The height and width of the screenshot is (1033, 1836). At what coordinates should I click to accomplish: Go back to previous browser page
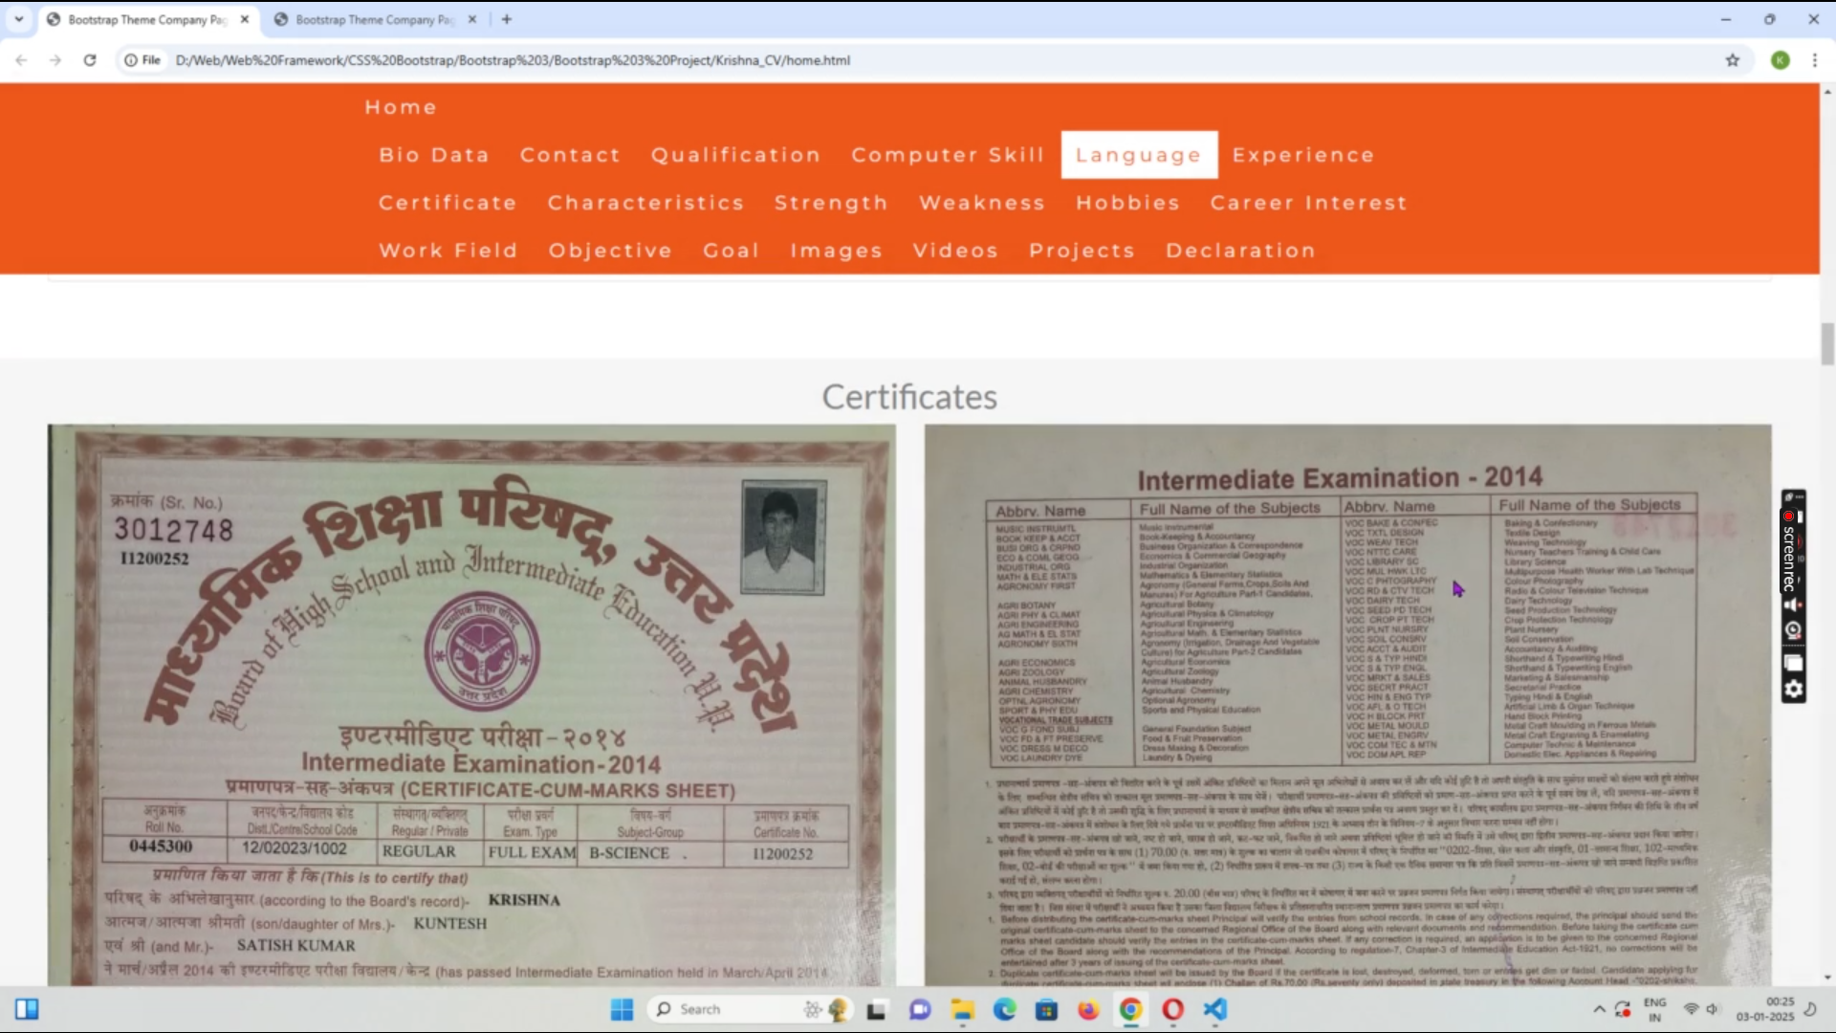coord(21,60)
